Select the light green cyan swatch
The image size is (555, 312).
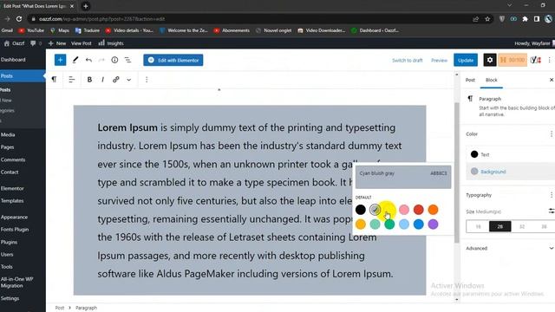[x=375, y=224]
